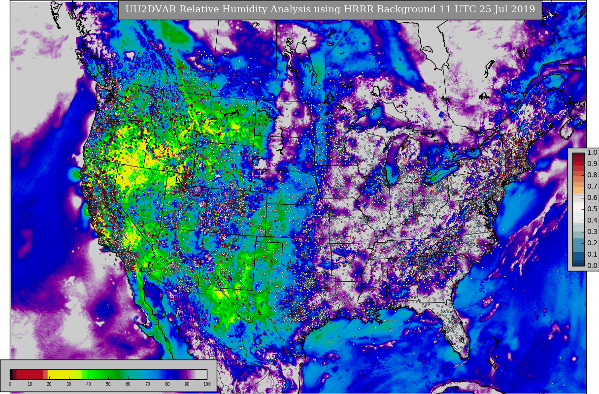The height and width of the screenshot is (394, 599).
Task: Click the 40 tick label on humidity colorbar
Action: click(89, 384)
